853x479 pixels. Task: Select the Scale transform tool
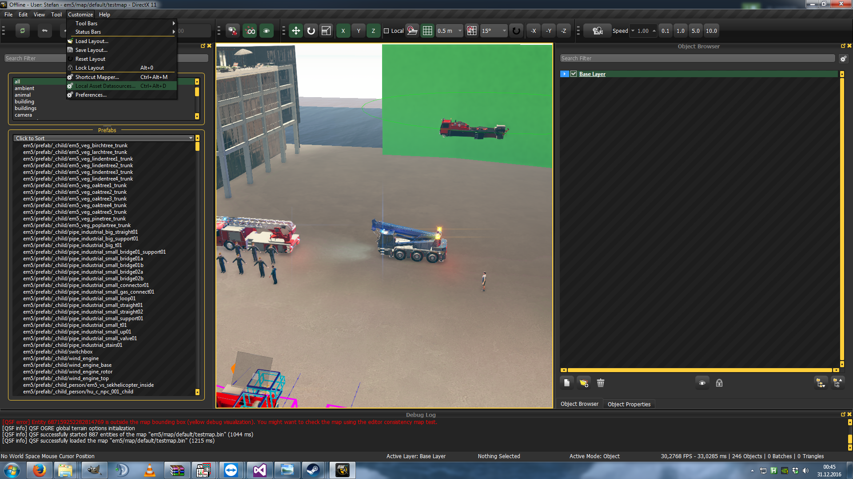click(x=326, y=31)
